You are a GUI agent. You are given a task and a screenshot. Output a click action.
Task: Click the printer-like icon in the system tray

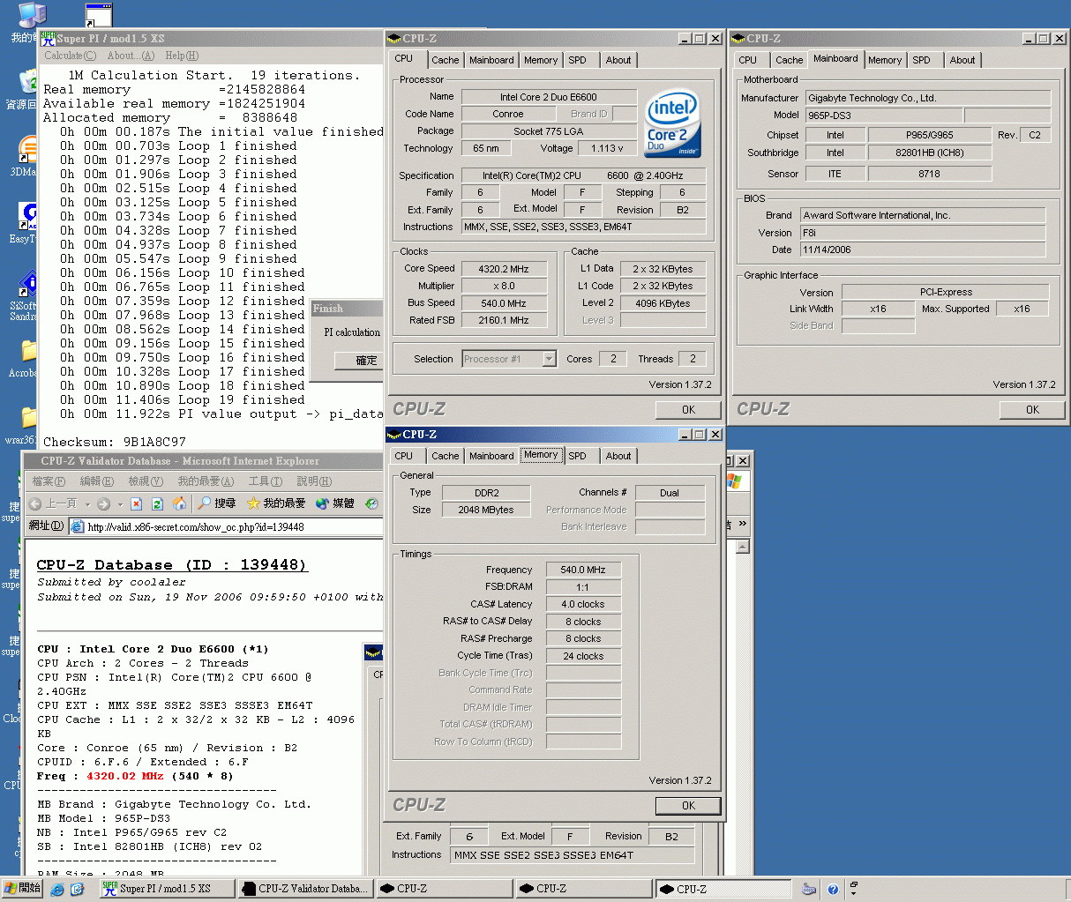[x=809, y=890]
